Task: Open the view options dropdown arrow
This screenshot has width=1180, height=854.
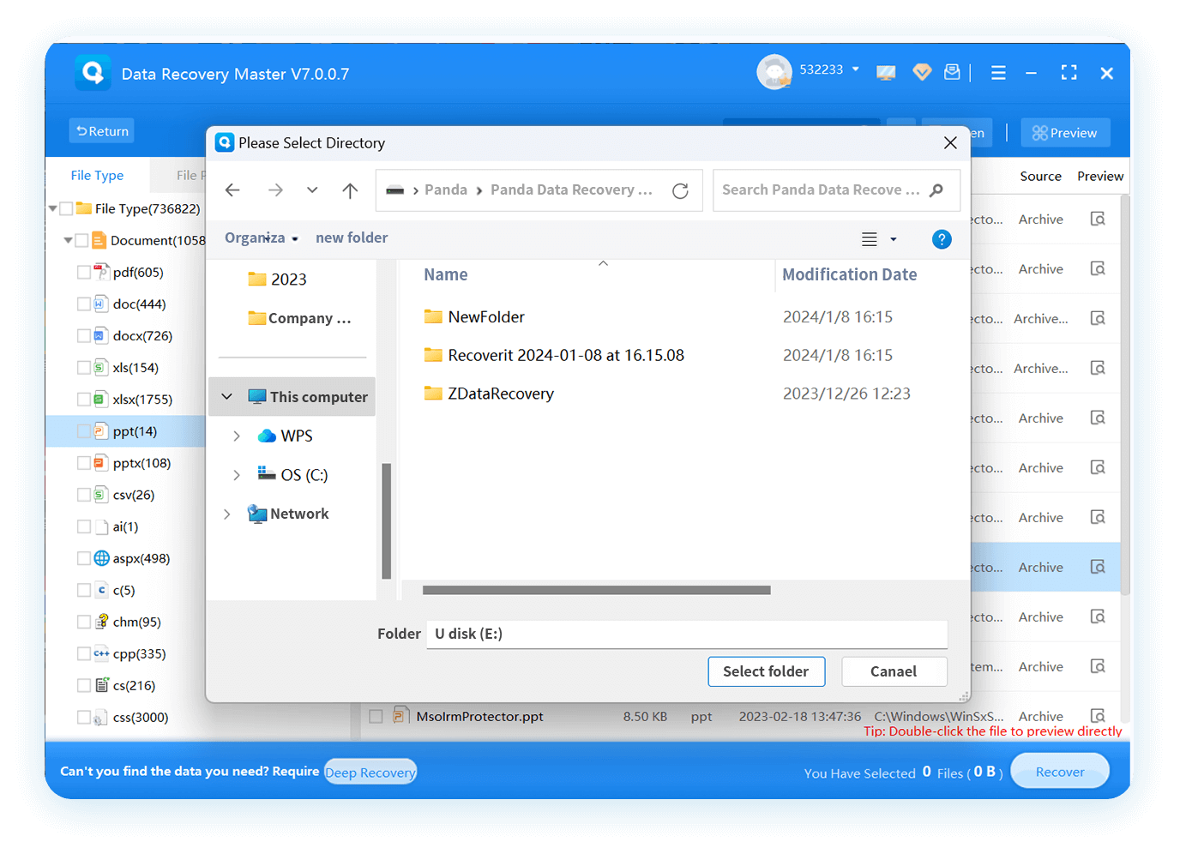Action: [x=894, y=239]
